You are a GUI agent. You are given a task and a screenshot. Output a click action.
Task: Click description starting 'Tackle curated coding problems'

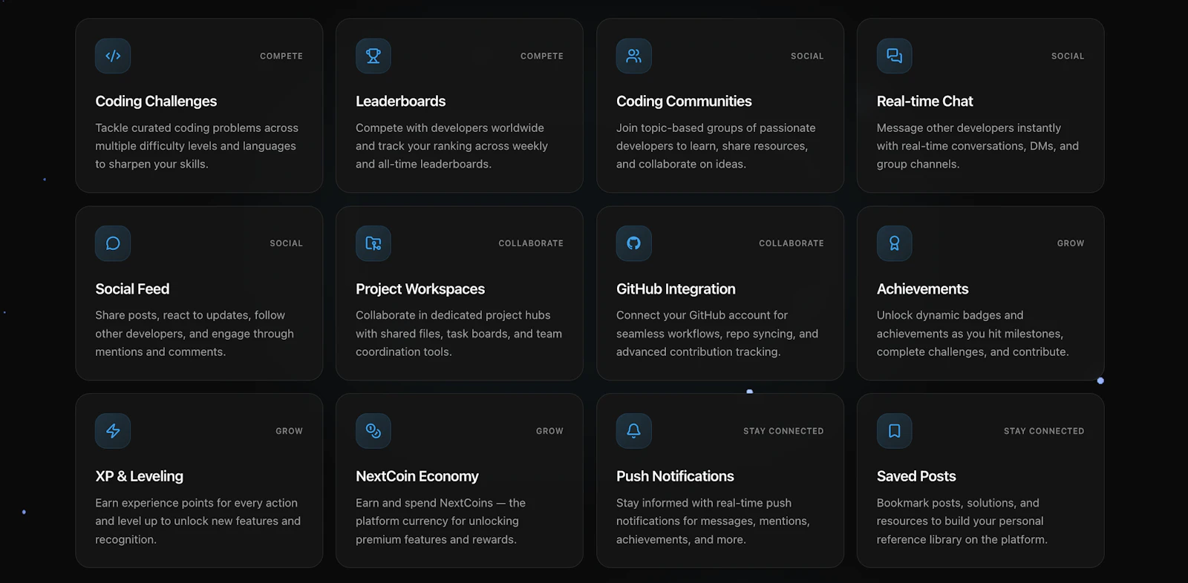coord(197,146)
